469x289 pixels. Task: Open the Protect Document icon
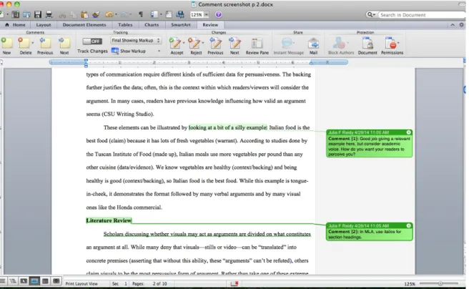[367, 43]
